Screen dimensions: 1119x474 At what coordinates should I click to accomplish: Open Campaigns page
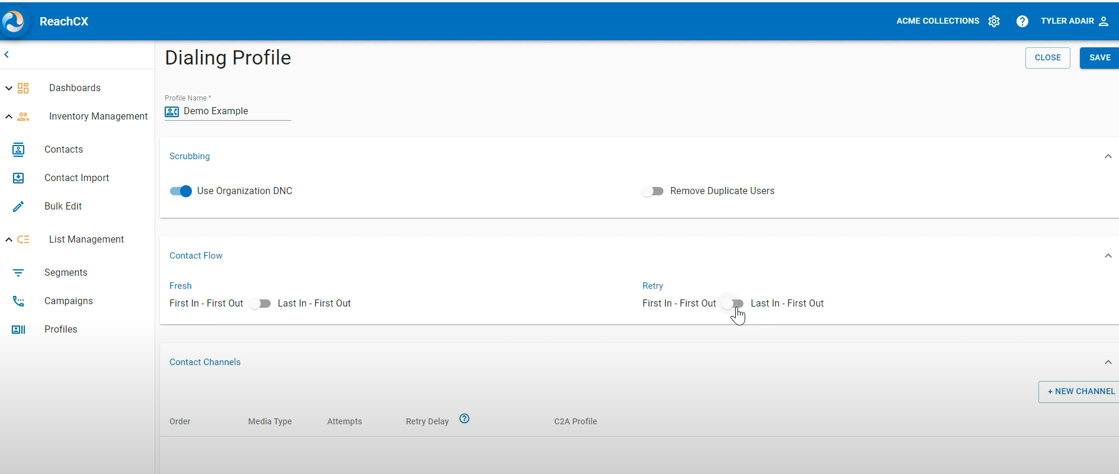[x=69, y=301]
